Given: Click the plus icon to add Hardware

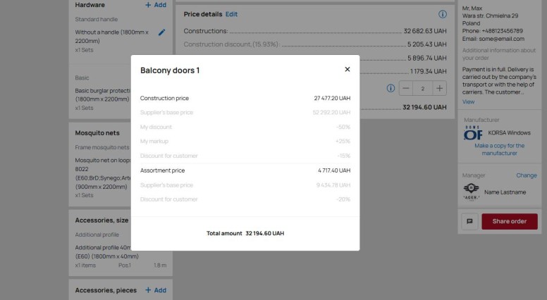Looking at the screenshot, I should pos(148,5).
